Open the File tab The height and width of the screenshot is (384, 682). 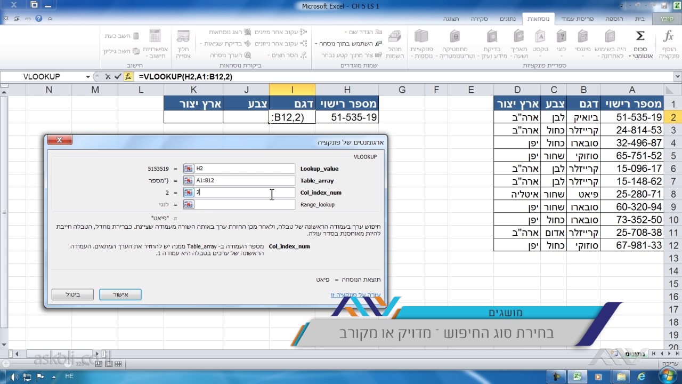coord(668,19)
